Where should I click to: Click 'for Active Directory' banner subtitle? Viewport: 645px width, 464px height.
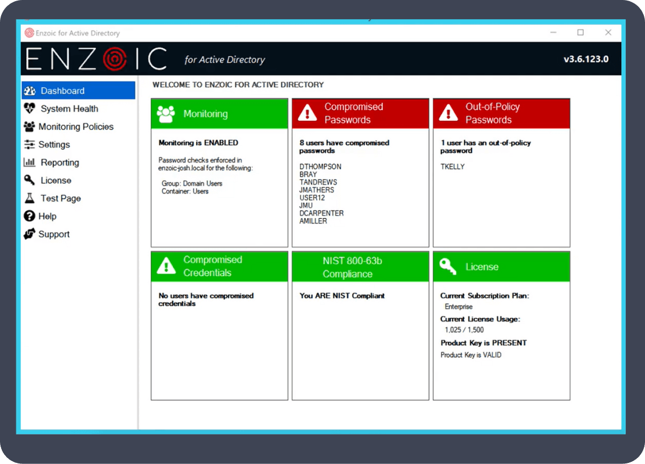tap(225, 60)
